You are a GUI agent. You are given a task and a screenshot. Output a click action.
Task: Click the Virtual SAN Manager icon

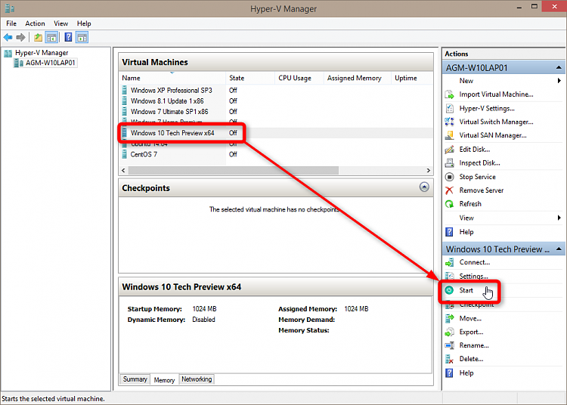pyautogui.click(x=450, y=135)
